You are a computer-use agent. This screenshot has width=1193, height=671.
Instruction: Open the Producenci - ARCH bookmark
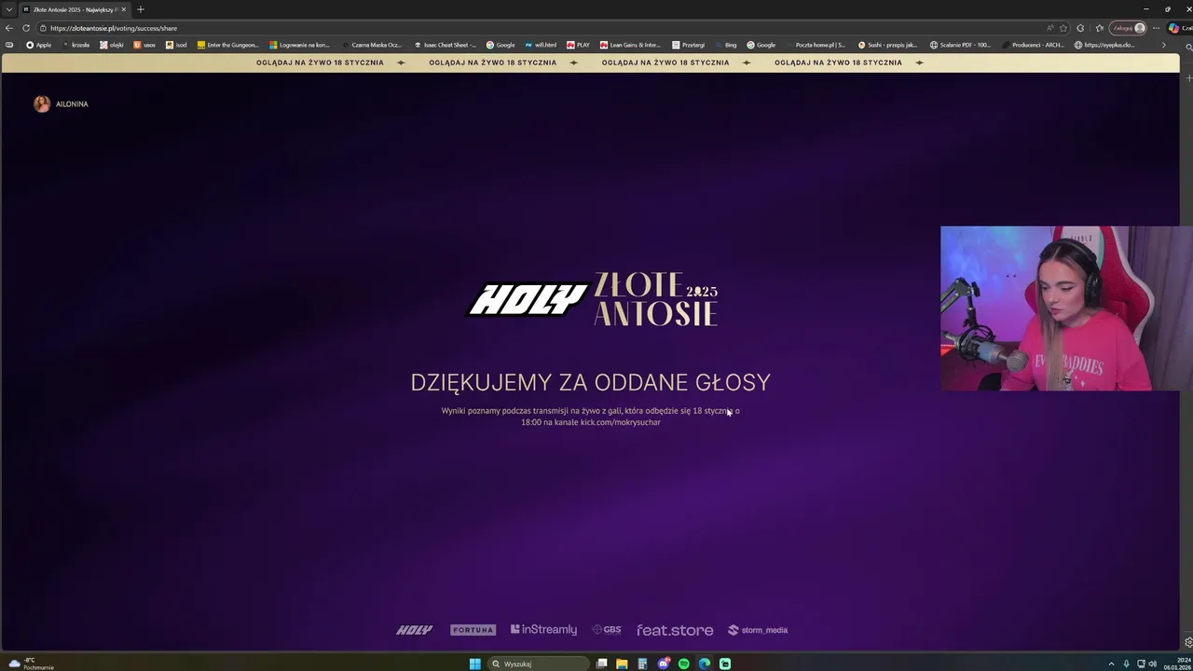1033,45
